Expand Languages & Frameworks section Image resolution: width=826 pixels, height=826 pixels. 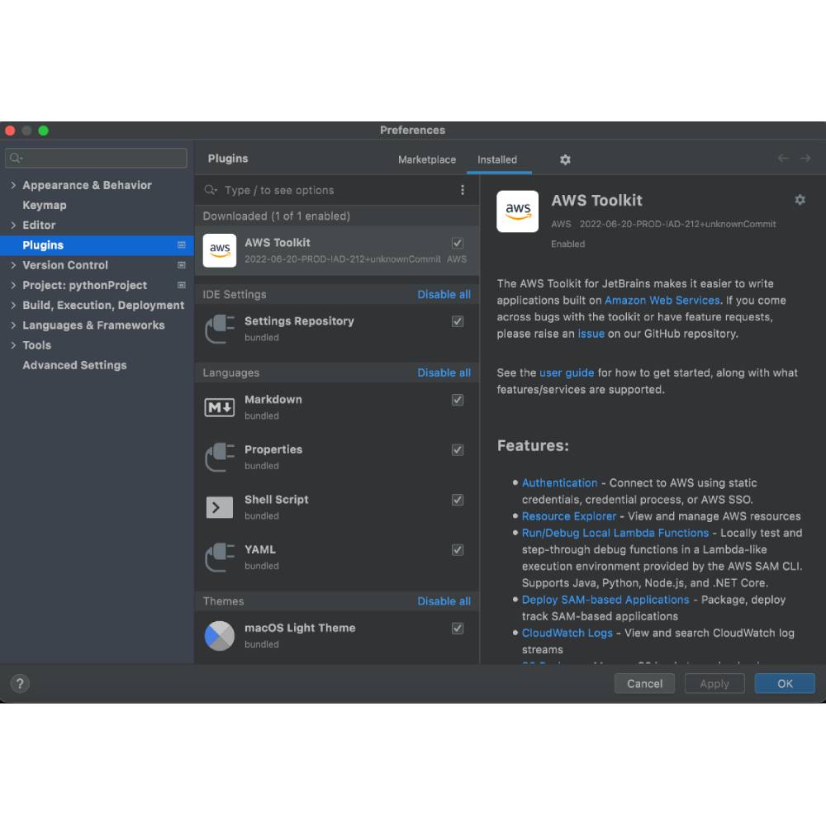click(x=13, y=325)
